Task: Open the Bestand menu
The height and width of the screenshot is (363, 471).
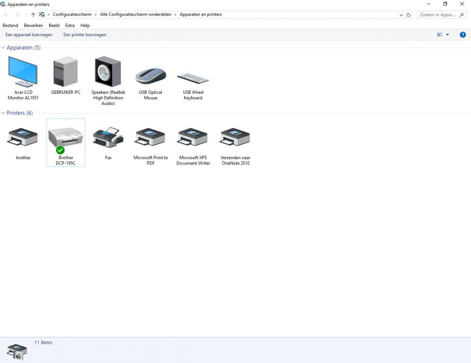Action: tap(10, 25)
